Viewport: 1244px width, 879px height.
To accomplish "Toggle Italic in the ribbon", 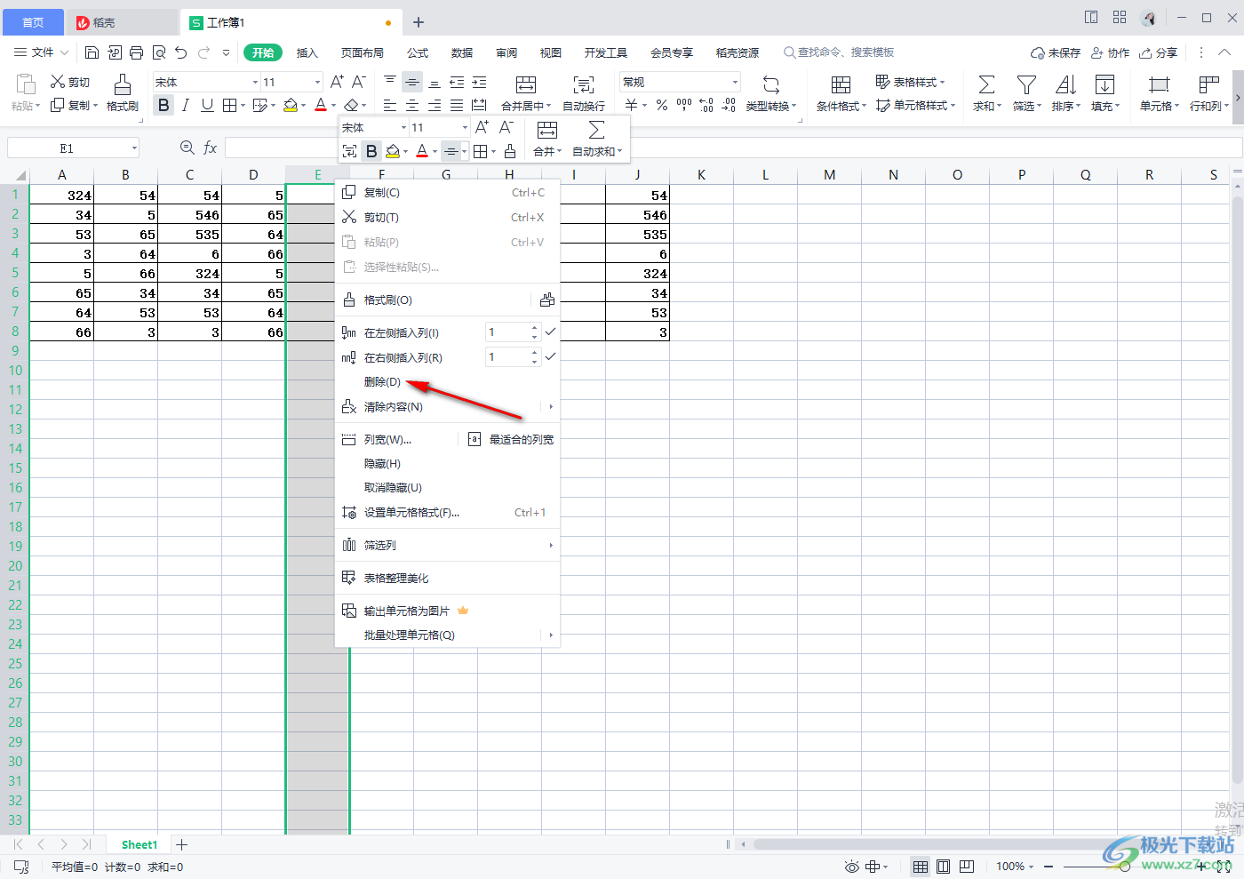I will pos(185,106).
